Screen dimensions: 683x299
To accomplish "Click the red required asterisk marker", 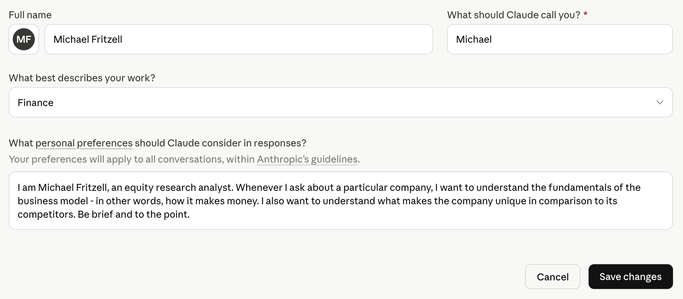I will tap(585, 14).
